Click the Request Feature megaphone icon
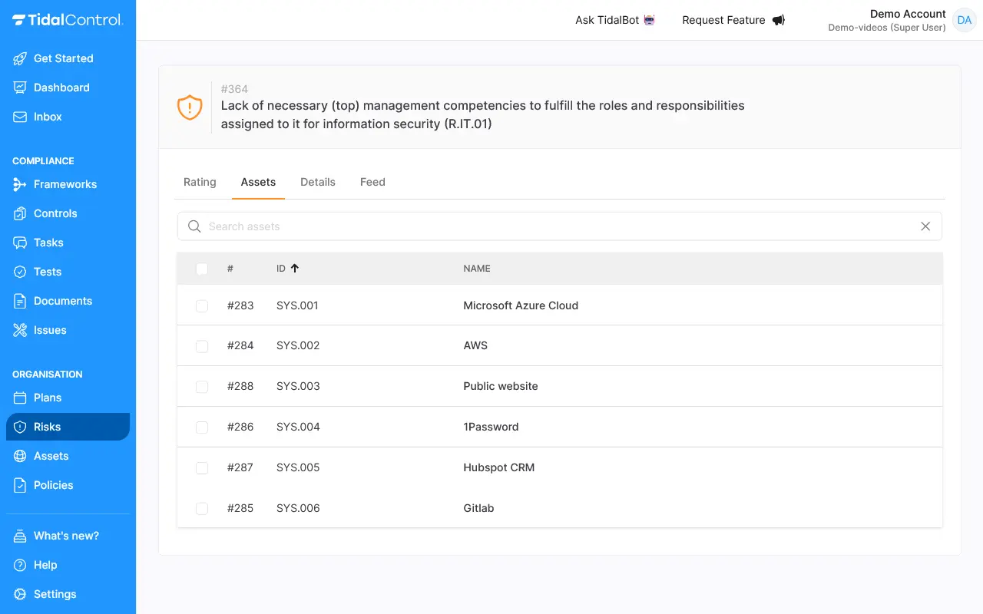 778,20
